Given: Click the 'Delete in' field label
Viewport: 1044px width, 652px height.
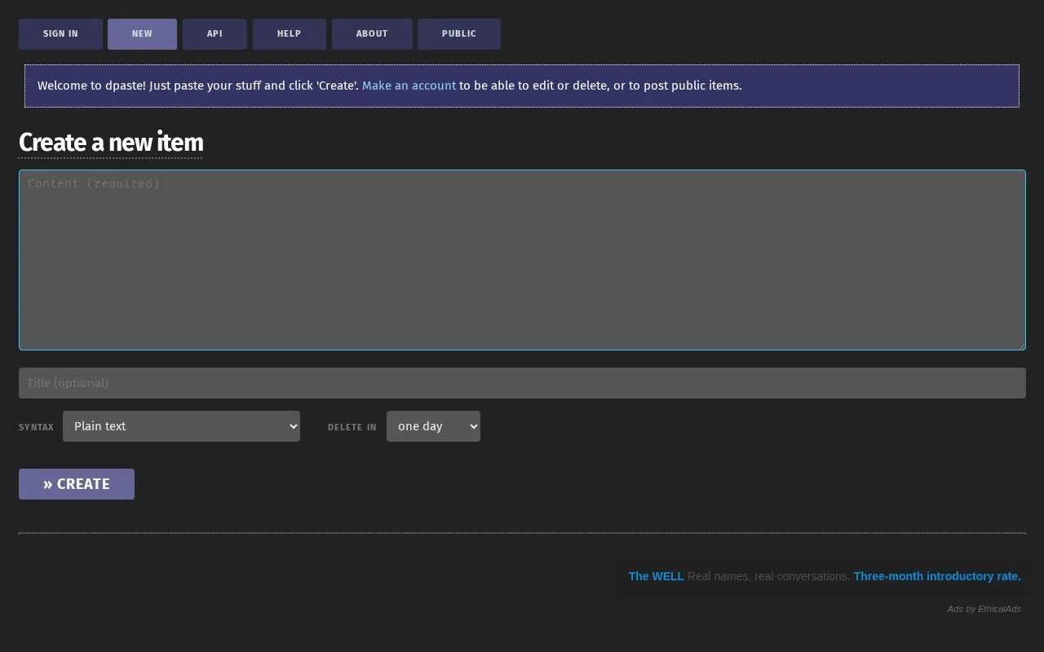Looking at the screenshot, I should pyautogui.click(x=352, y=427).
